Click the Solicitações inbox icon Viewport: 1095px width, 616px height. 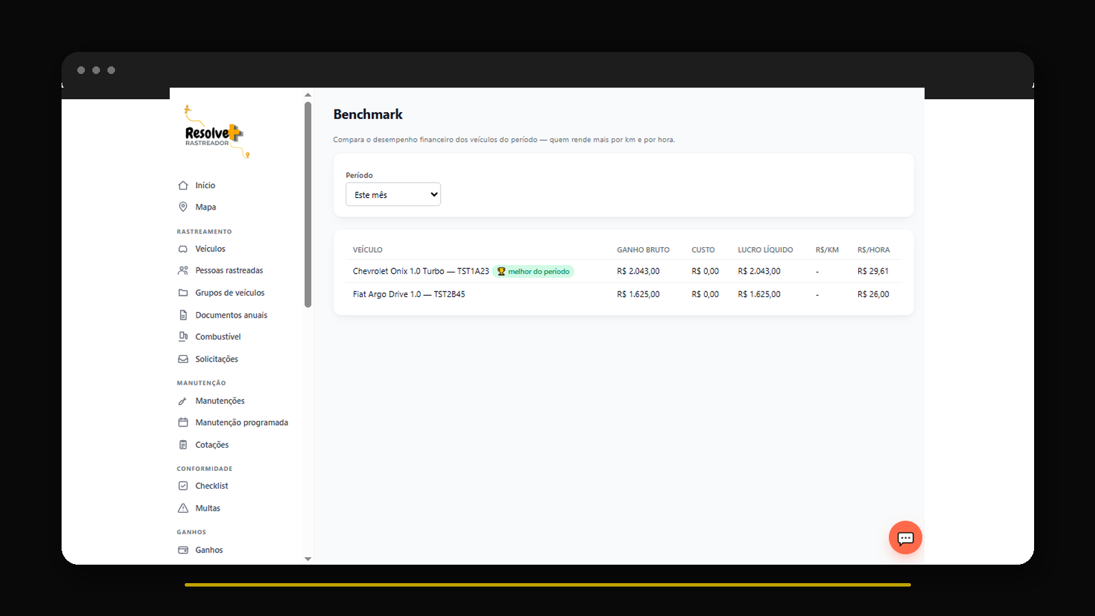(183, 359)
